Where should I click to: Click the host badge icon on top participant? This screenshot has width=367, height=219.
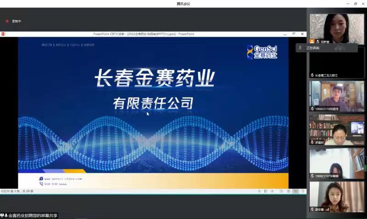312,41
